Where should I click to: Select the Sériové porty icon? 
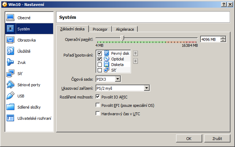(10, 84)
